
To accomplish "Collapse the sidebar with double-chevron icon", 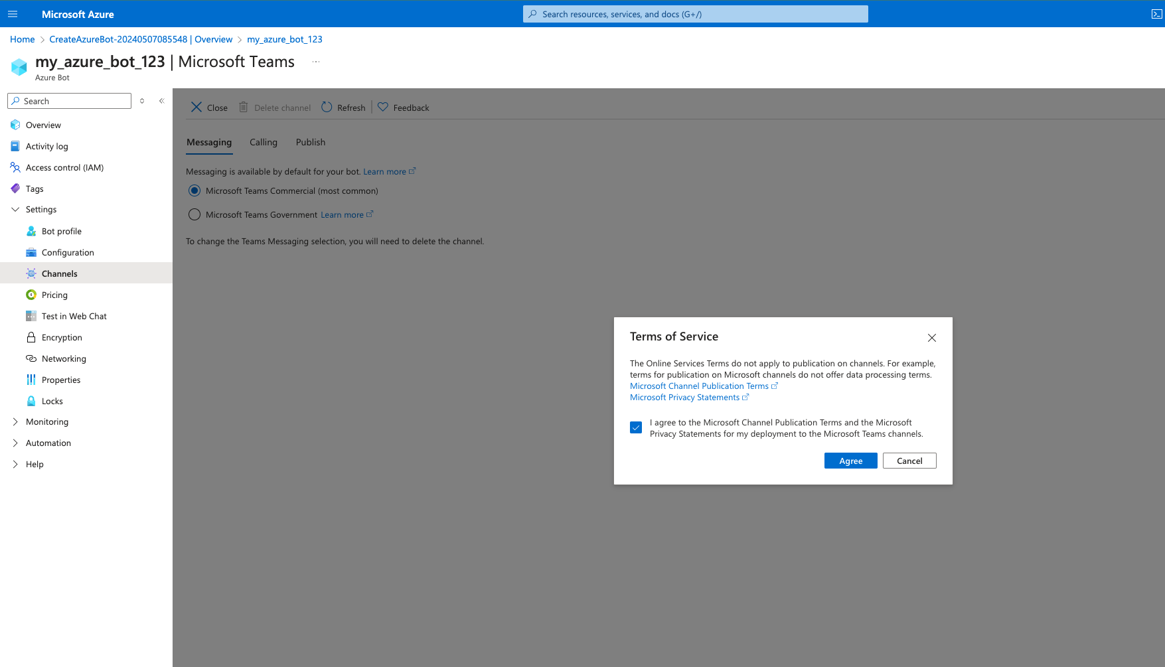I will [x=161, y=101].
